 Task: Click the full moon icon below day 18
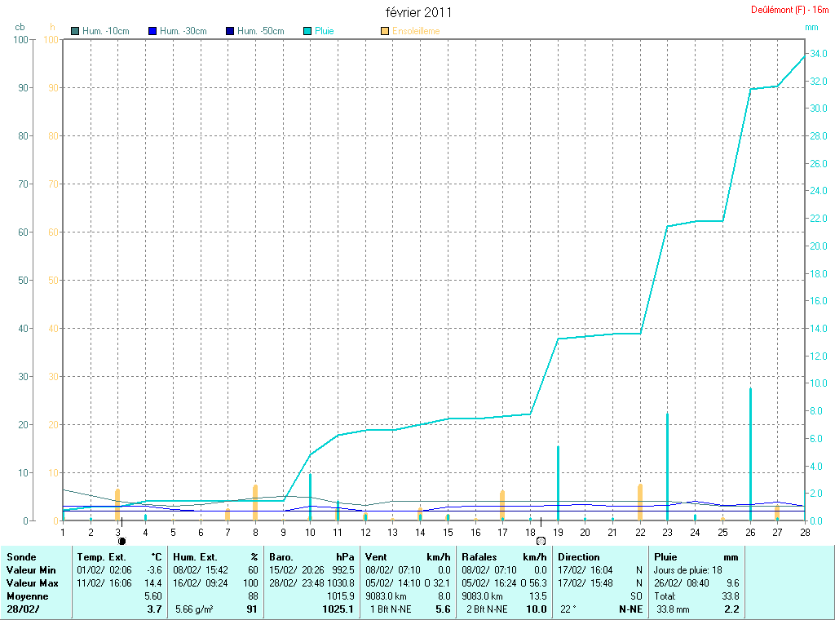coord(540,540)
